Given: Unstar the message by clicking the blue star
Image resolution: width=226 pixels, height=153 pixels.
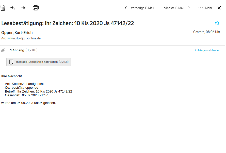Looking at the screenshot, I should [217, 23].
